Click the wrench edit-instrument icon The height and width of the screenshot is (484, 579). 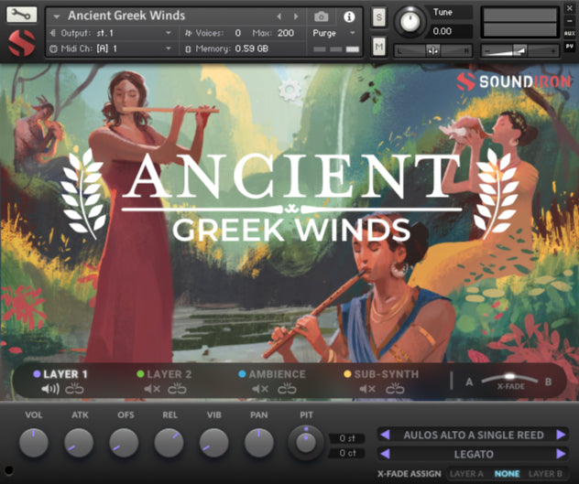click(22, 15)
